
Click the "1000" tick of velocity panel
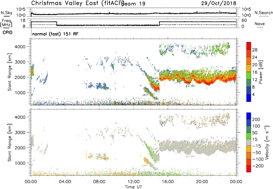click(20, 163)
